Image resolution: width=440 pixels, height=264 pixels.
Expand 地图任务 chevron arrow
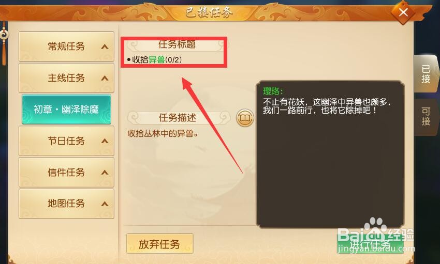105,204
